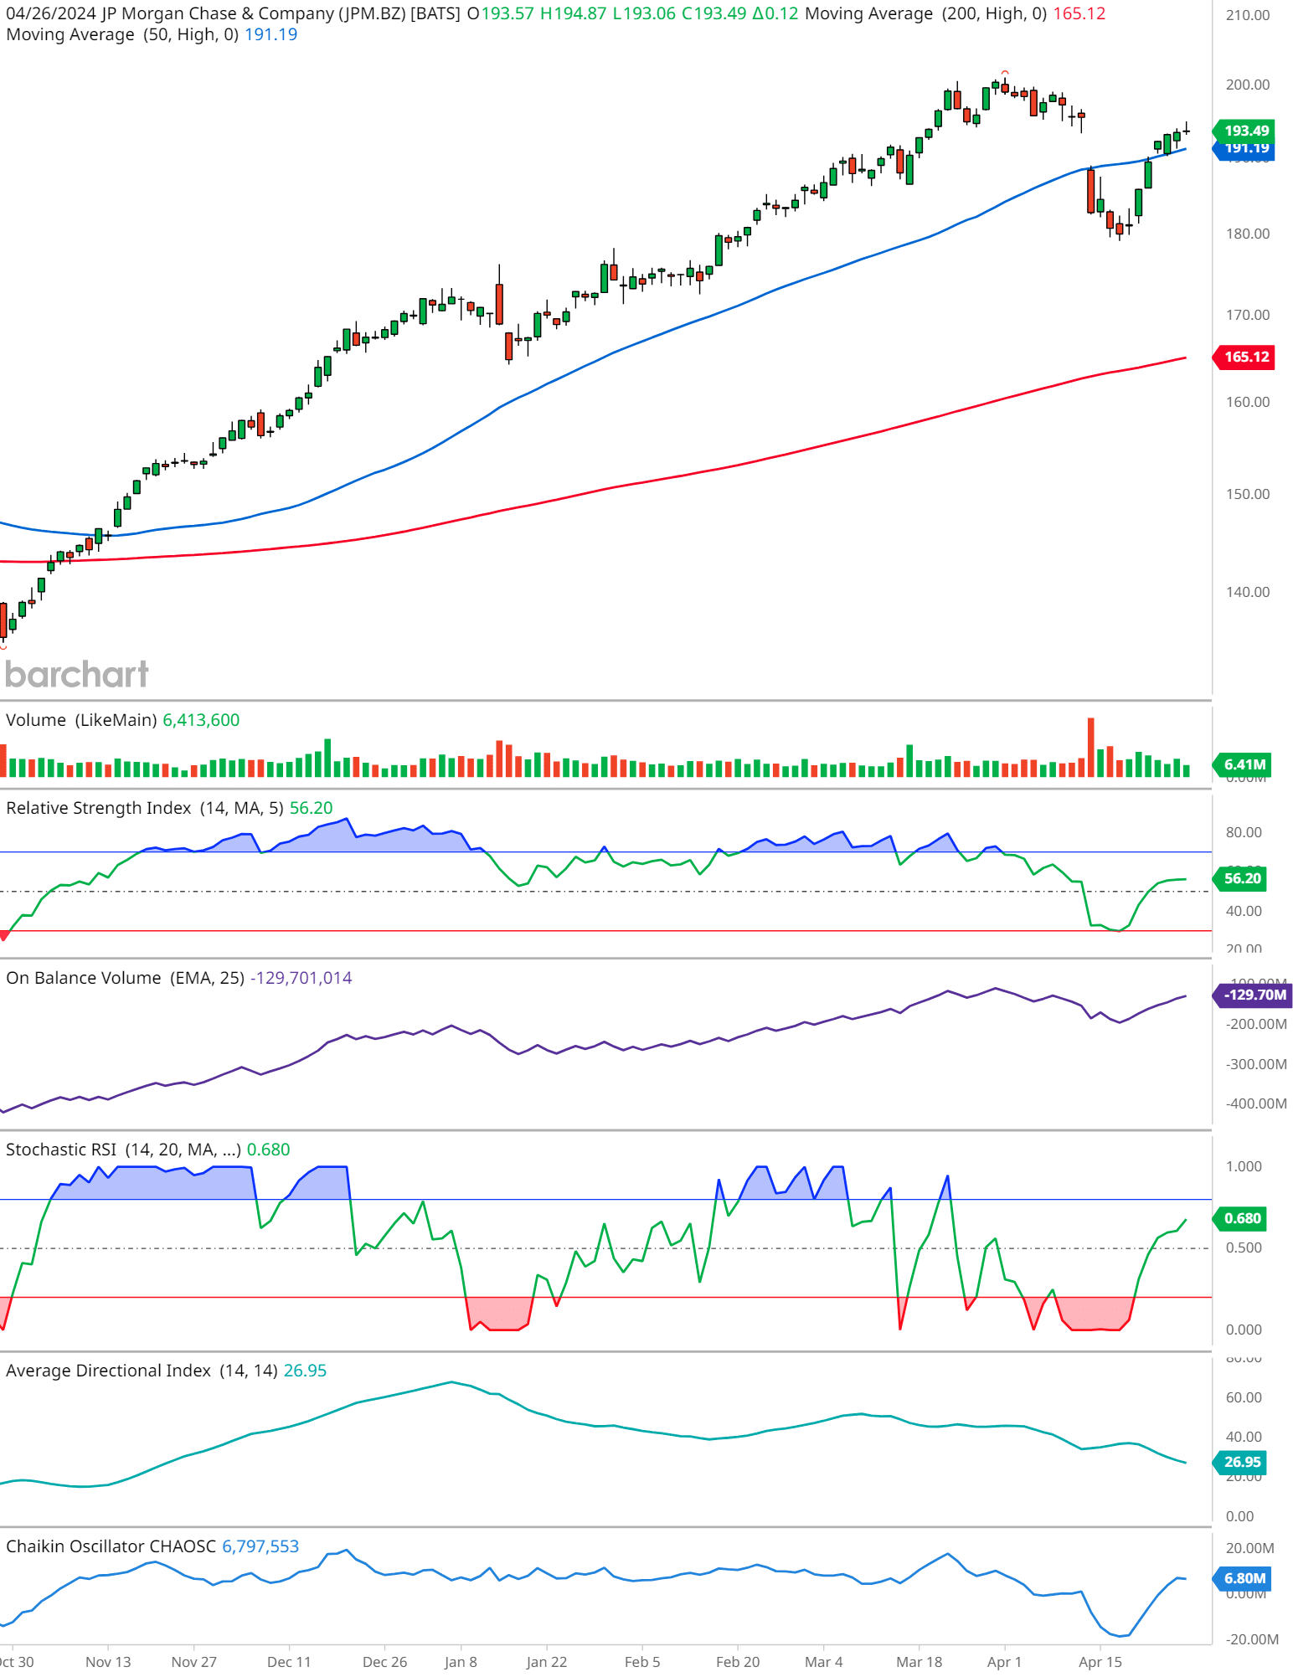Click the -129.70M On Balance Volume tag

1253,995
